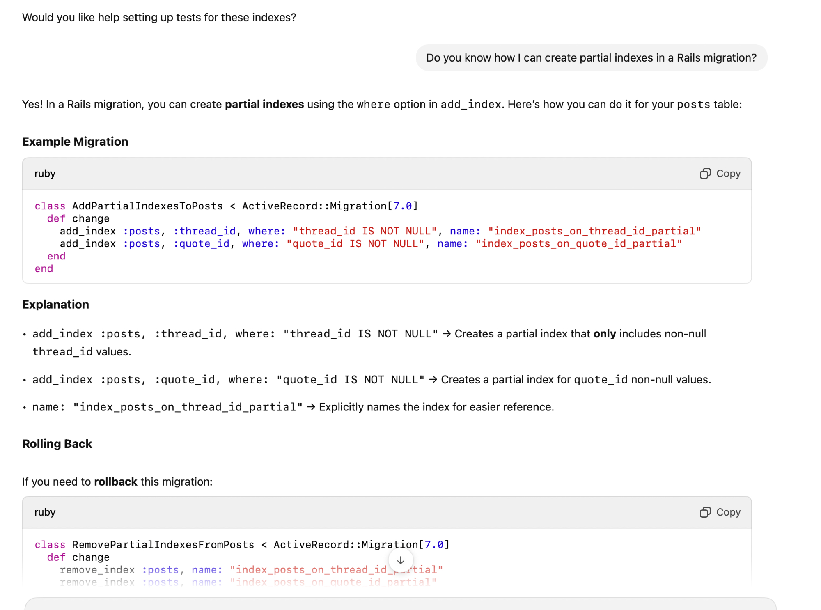The width and height of the screenshot is (821, 610).
Task: Click the name: index_posts_on_thread_id_partial bullet
Action: [x=292, y=407]
